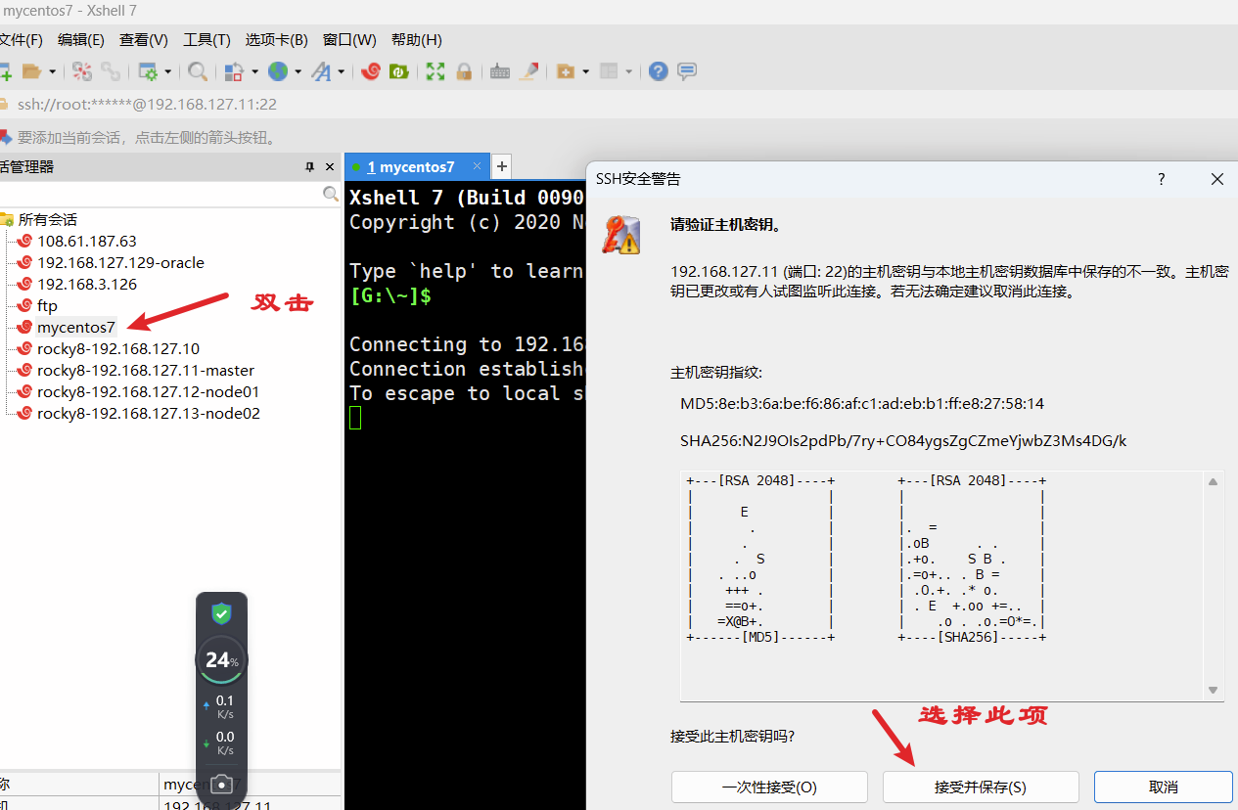Click the green Xmanager toolbar icon
Image resolution: width=1238 pixels, height=810 pixels.
tap(398, 71)
